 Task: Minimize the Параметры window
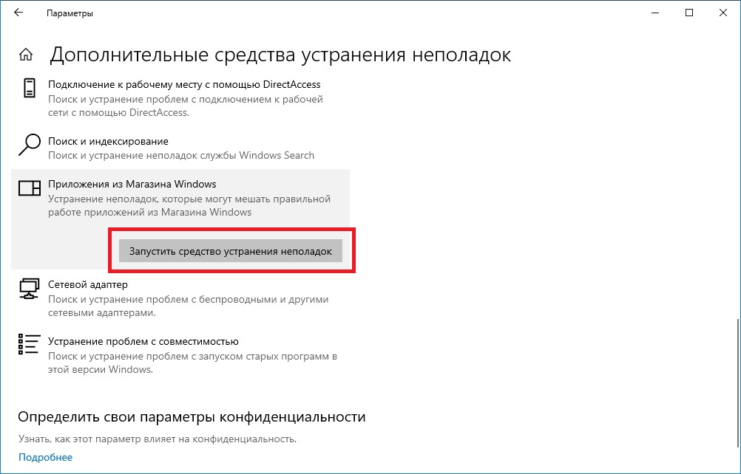coord(655,13)
